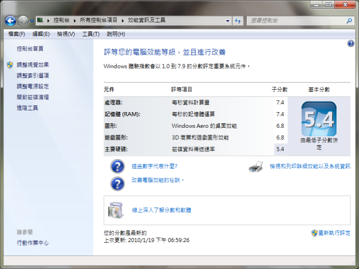Select 所有控制台項目 in the breadcrumb
This screenshot has height=269, width=359.
pyautogui.click(x=99, y=20)
